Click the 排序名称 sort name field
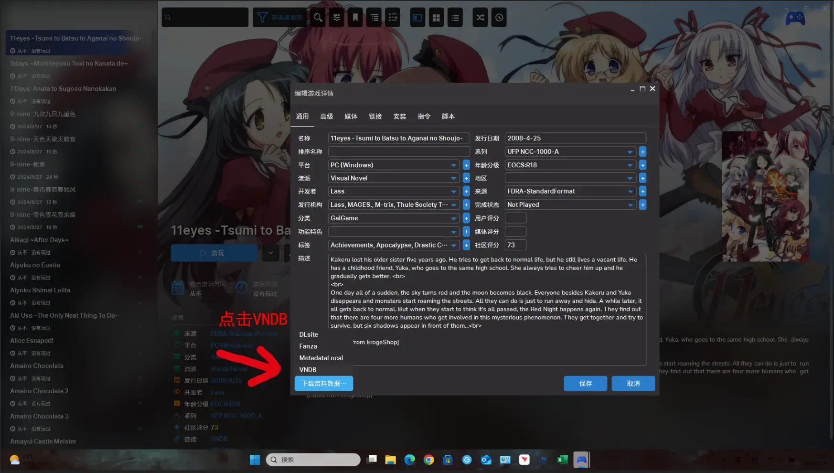Screen dimensions: 834x473 (x=399, y=152)
